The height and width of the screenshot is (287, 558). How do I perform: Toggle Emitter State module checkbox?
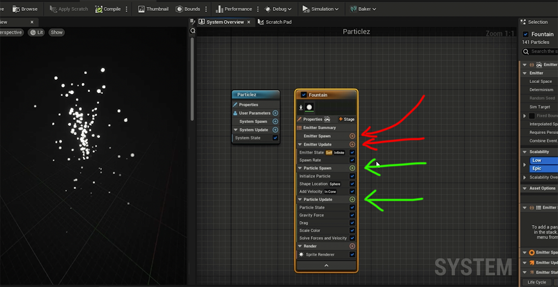tap(352, 152)
